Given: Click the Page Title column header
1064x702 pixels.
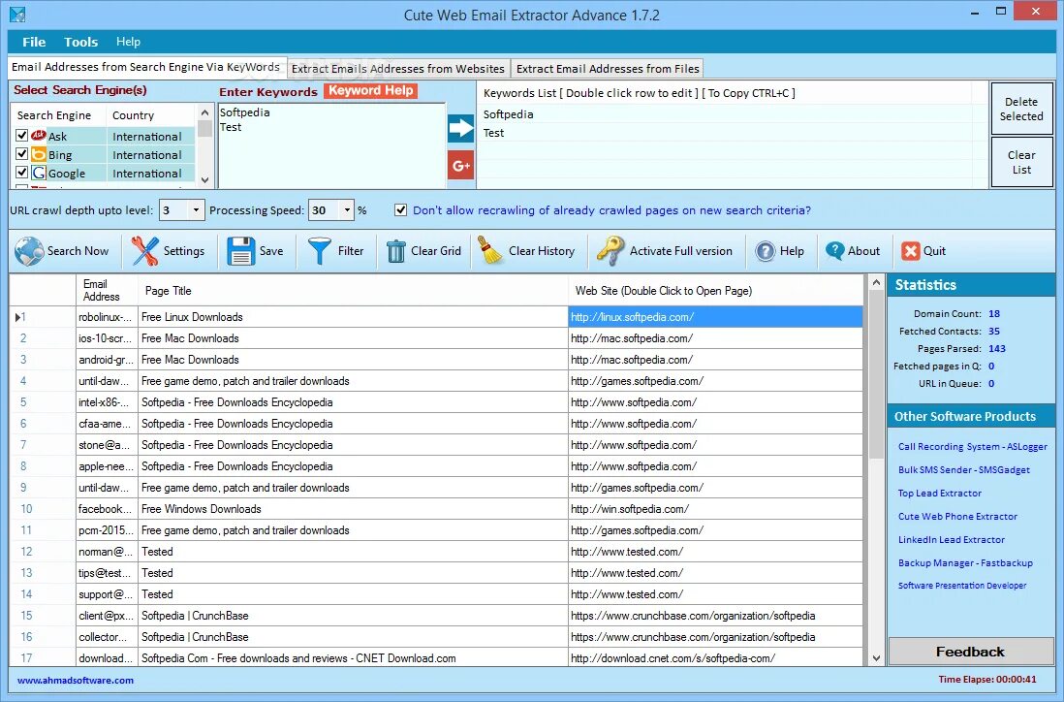Looking at the screenshot, I should pos(353,291).
